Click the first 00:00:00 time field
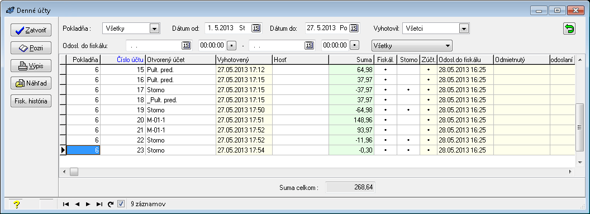This screenshot has height=214, width=590. tap(213, 45)
